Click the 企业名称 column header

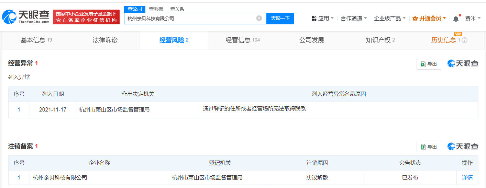pos(99,163)
